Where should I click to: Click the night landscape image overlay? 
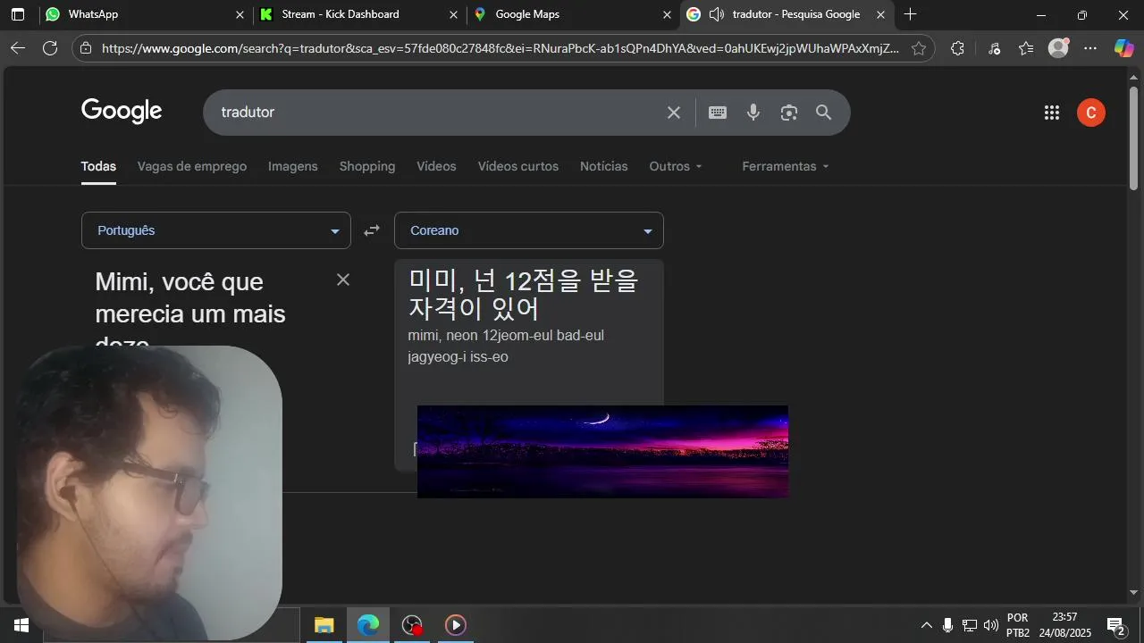(x=602, y=451)
